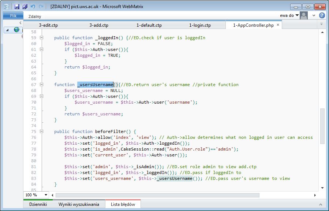329x211 pixels.
Task: Click the Save All icon
Action: (25, 7)
